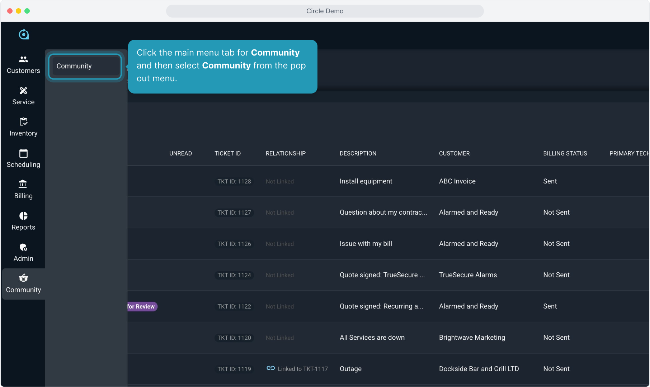Click the link icon for TKT-1117
This screenshot has width=650, height=387.
(270, 368)
